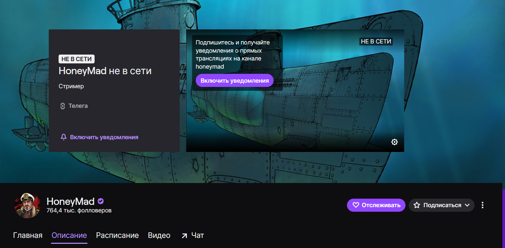505x248 pixels.
Task: Click the star icon on Подписаться
Action: [x=417, y=205]
